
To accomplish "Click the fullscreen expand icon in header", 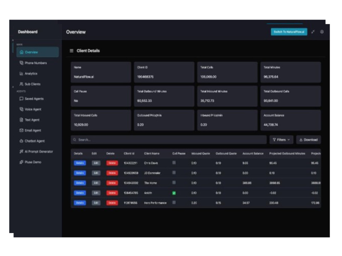I will click(x=313, y=32).
